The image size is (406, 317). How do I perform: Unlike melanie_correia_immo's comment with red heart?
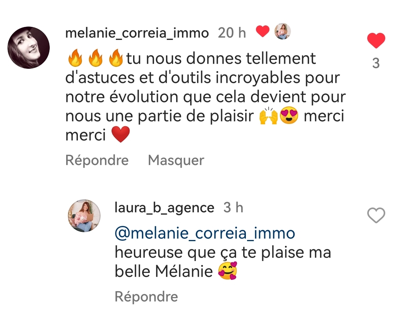pyautogui.click(x=376, y=41)
